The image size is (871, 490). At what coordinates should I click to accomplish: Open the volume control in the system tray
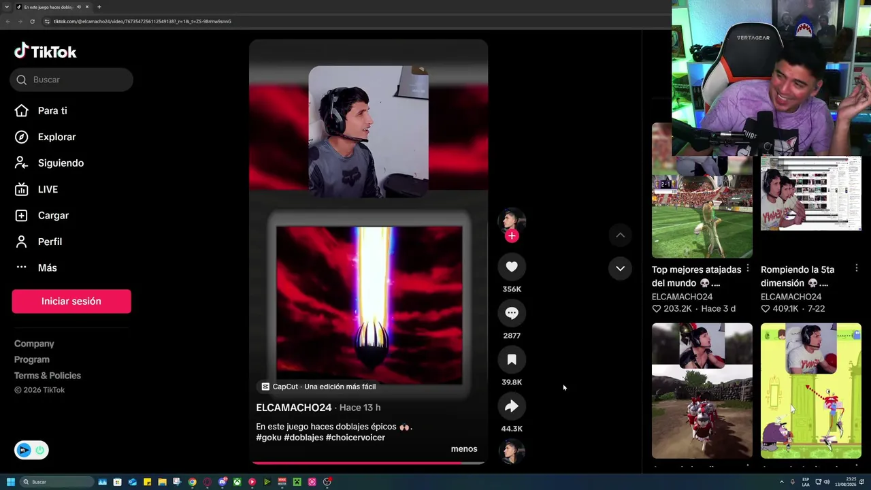click(x=827, y=482)
